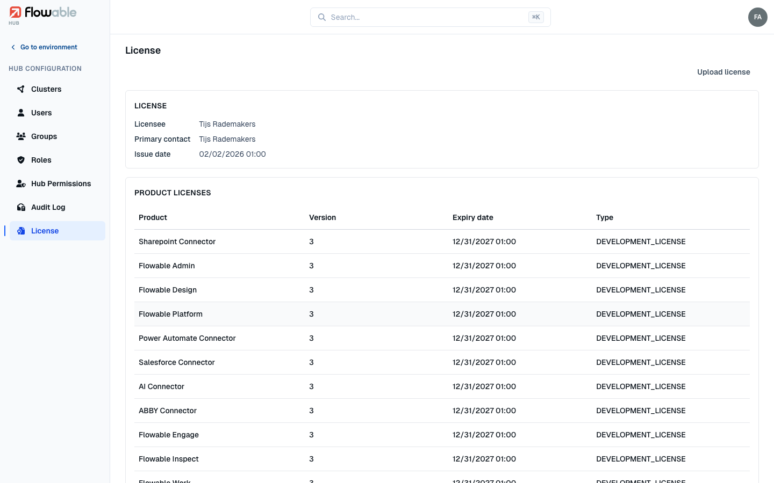The height and width of the screenshot is (483, 774).
Task: Select the AI Connector row
Action: tap(442, 386)
